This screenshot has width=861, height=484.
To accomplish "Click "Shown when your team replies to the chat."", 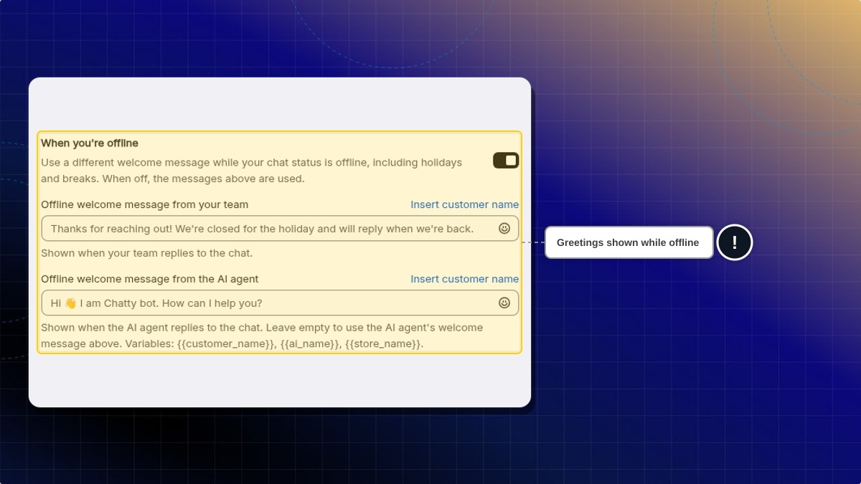I will 147,253.
